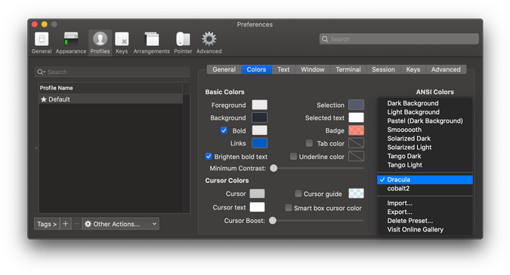Image resolution: width=510 pixels, height=275 pixels.
Task: Click Delete Preset... menu entry
Action: click(425, 221)
